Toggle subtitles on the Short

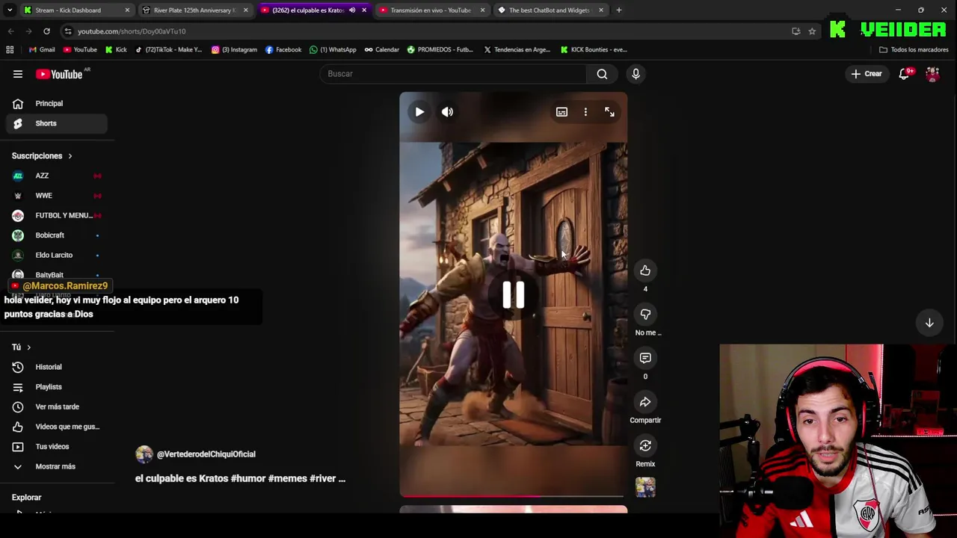561,112
